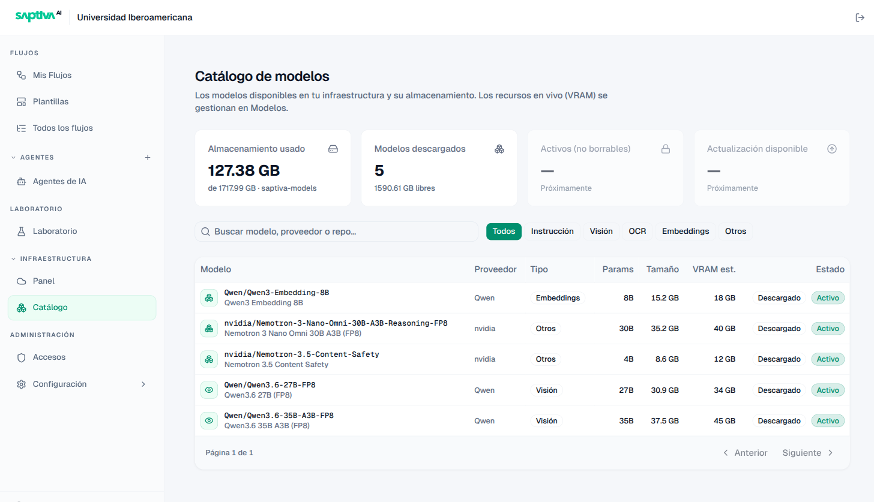Filter models by Visión
The image size is (874, 502).
tap(601, 232)
